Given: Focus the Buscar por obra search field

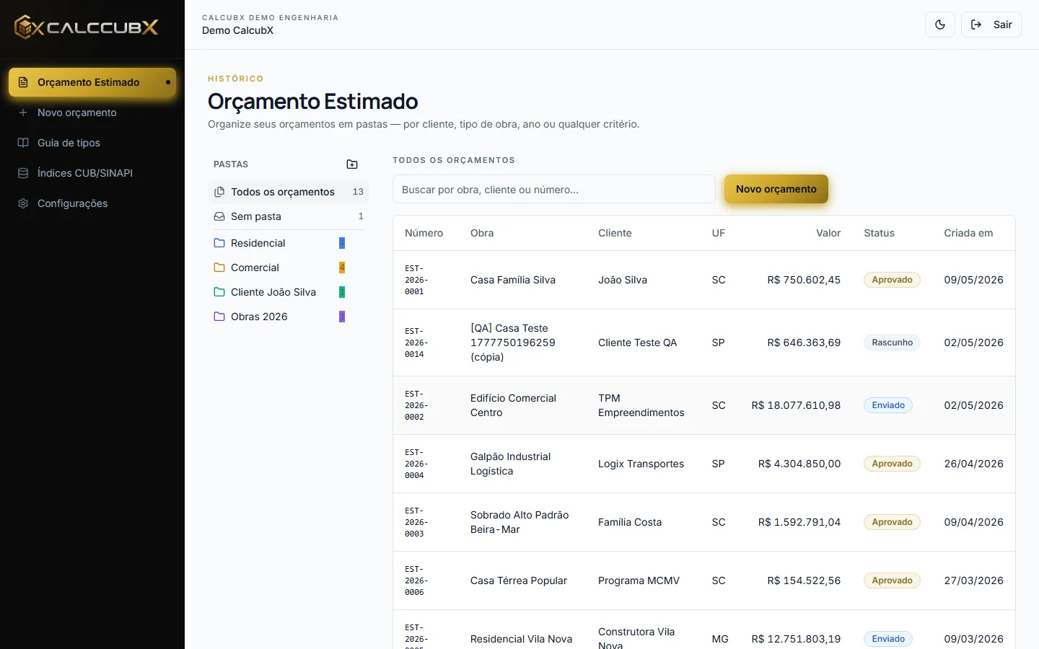Looking at the screenshot, I should pyautogui.click(x=553, y=190).
